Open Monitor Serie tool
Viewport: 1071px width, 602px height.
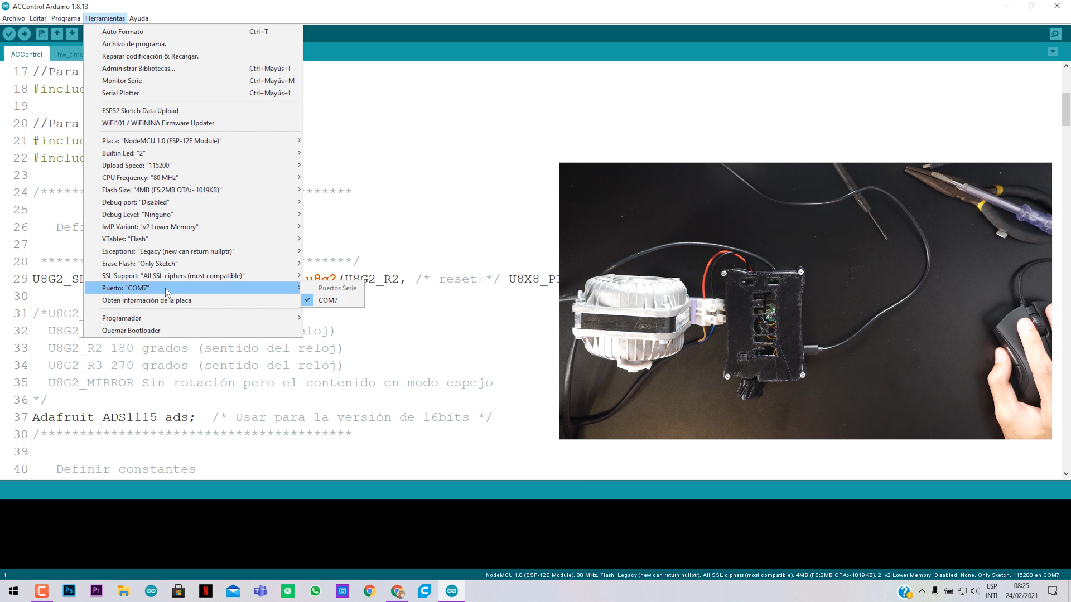click(122, 80)
